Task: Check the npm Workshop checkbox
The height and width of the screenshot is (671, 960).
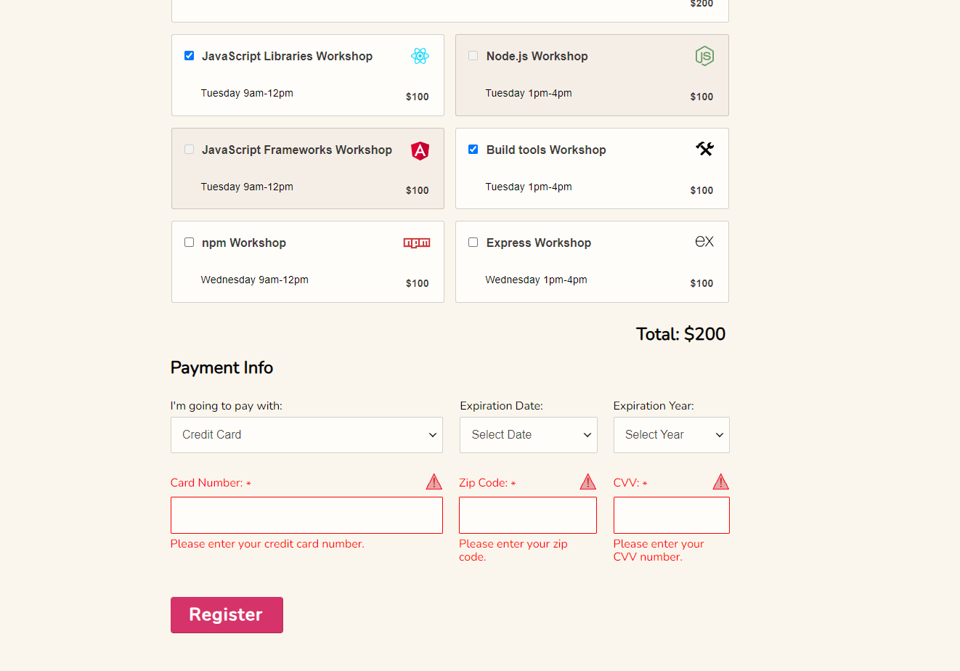Action: (189, 242)
